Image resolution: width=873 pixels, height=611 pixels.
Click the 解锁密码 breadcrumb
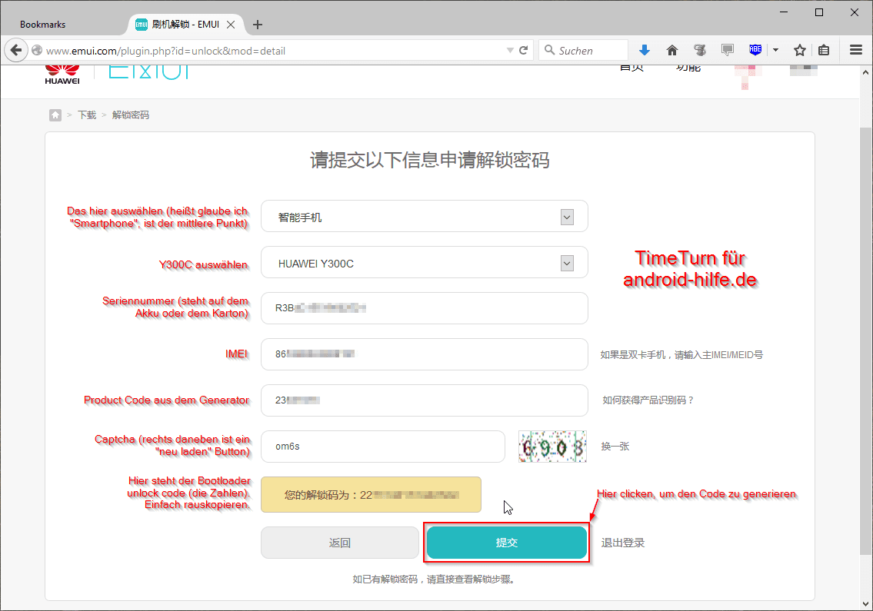click(x=130, y=115)
